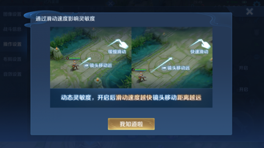Image resolution: width=264 pixels, height=148 pixels.
Task: Click the 缓慢滑动 demonstration image
Action: point(90,57)
